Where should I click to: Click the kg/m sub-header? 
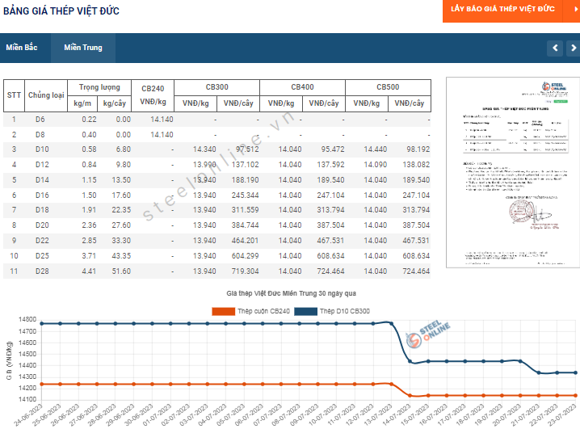[82, 103]
